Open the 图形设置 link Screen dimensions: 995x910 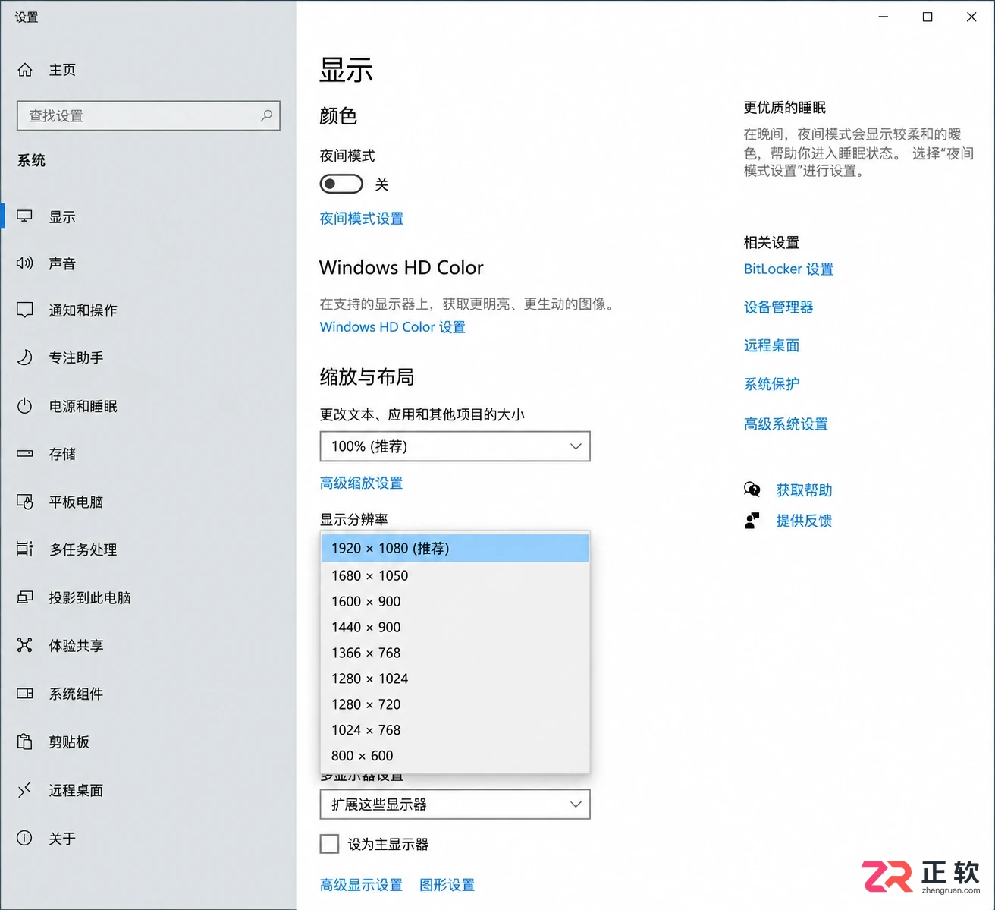click(x=447, y=885)
